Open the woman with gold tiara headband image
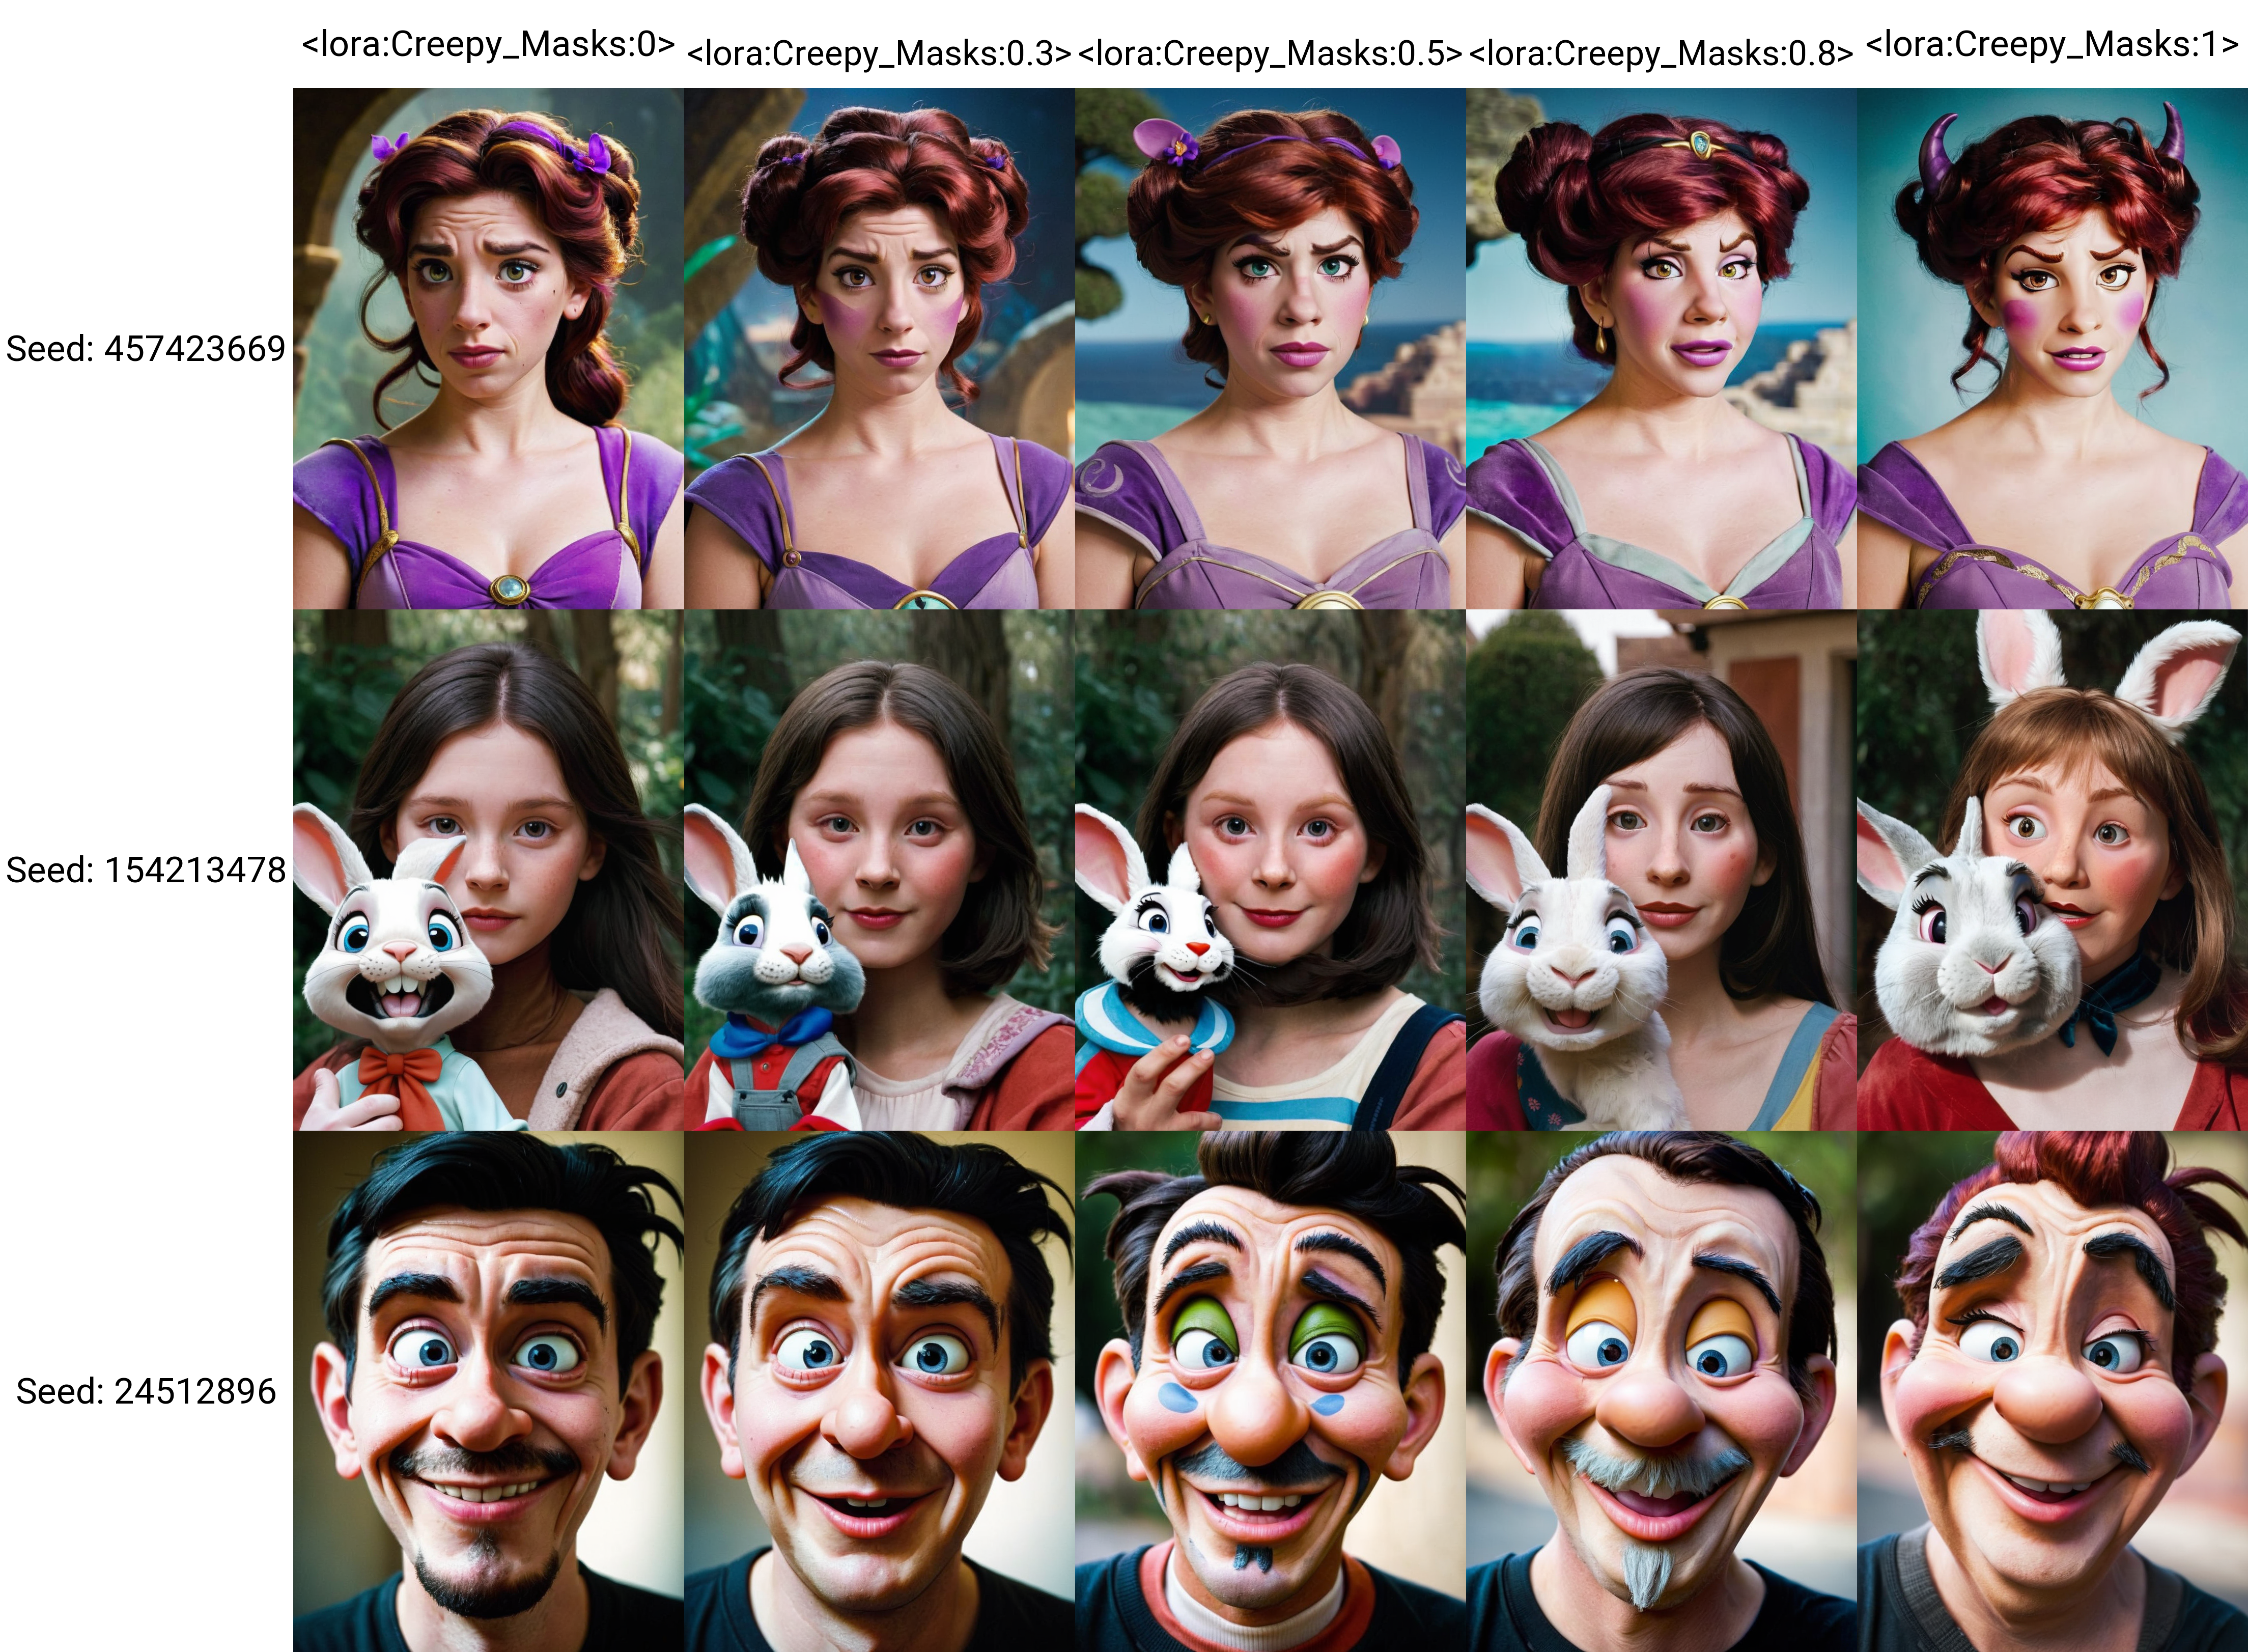The width and height of the screenshot is (2248, 1652). point(1661,348)
